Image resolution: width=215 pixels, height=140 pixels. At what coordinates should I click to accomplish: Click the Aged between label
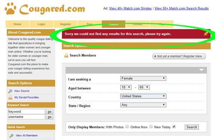[80, 88]
